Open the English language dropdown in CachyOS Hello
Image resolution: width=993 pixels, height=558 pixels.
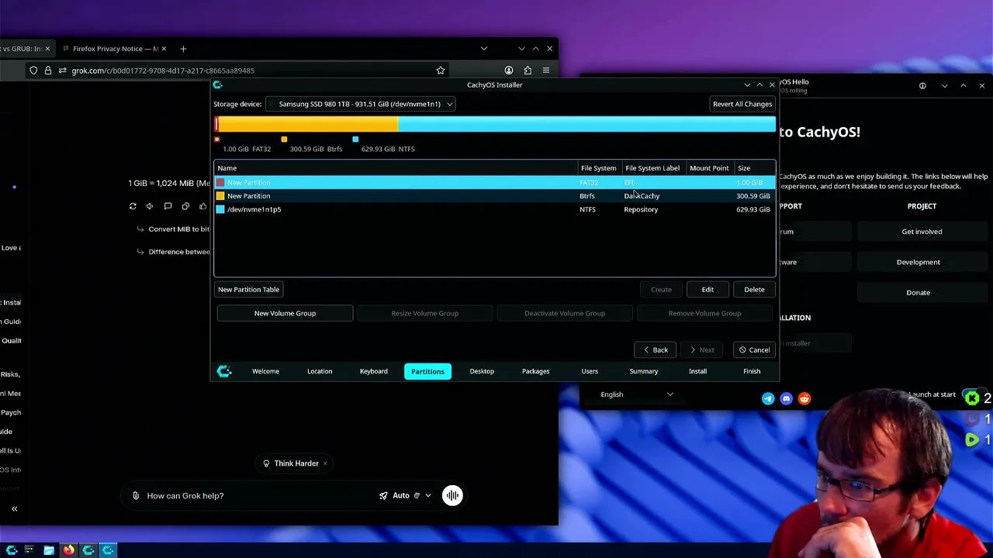click(636, 394)
